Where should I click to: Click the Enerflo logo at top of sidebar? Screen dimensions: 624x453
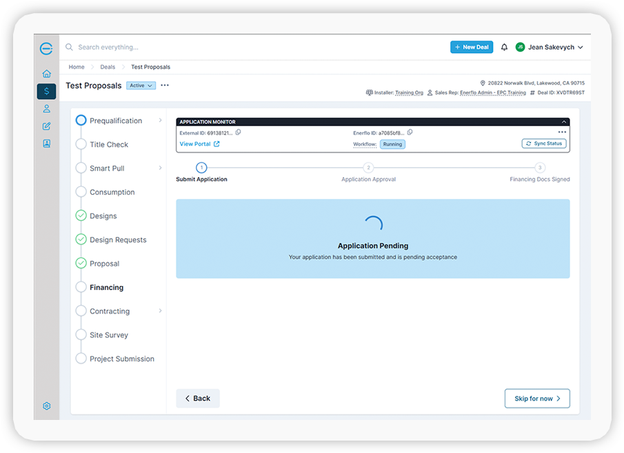coord(46,48)
